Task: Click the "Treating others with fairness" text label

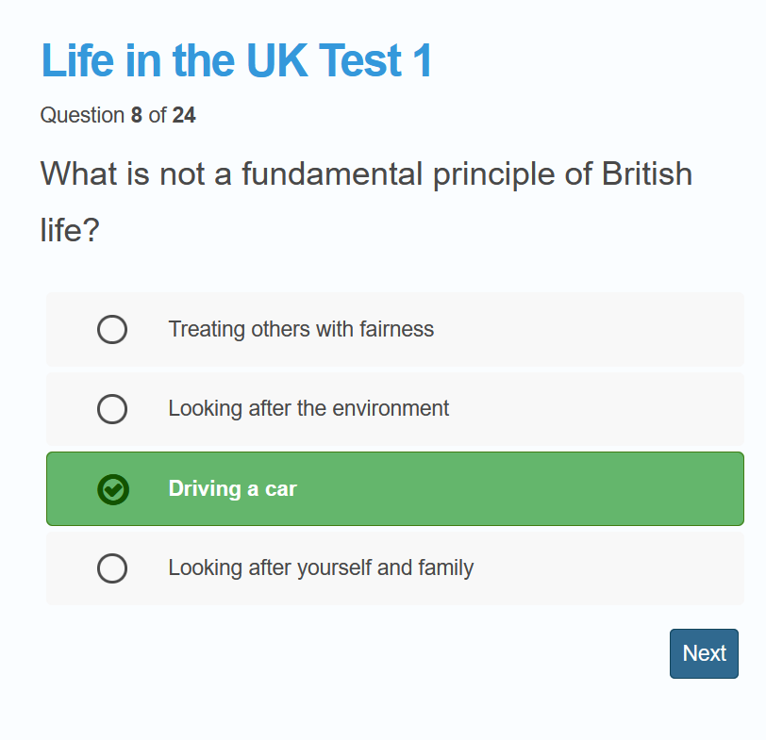Action: (301, 329)
